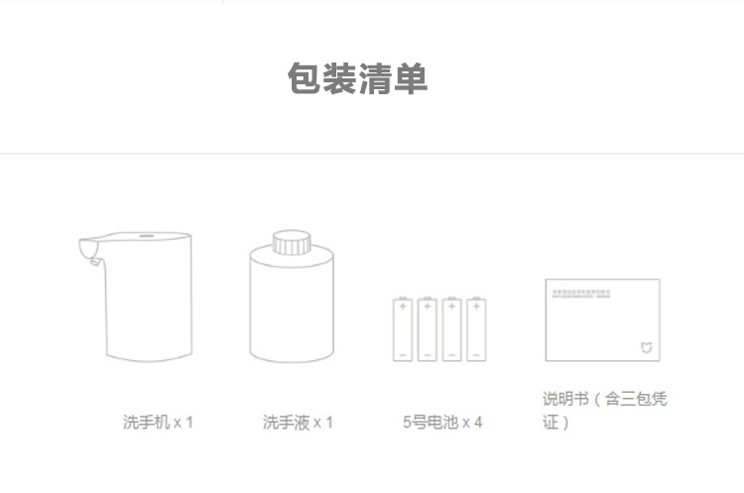
Task: Click the soap dispenser machine illustration
Action: click(136, 297)
